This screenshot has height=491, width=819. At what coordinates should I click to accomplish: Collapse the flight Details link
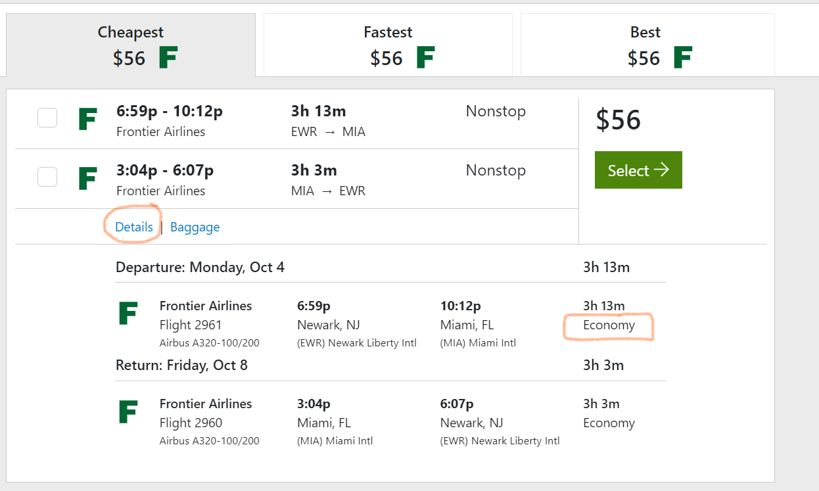(x=134, y=227)
